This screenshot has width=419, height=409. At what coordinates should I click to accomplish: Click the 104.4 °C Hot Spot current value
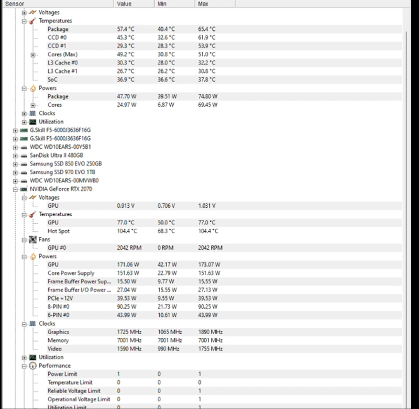pyautogui.click(x=127, y=231)
